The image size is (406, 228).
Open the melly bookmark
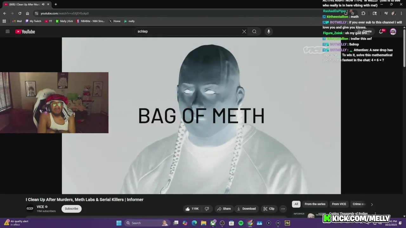[x=129, y=21]
